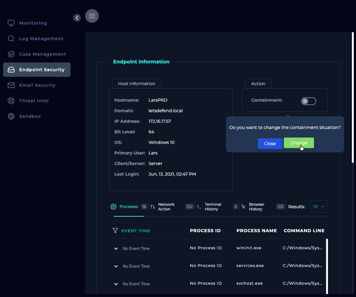Open Threat Intel lifebuoy icon
This screenshot has height=297, width=356.
point(11,101)
